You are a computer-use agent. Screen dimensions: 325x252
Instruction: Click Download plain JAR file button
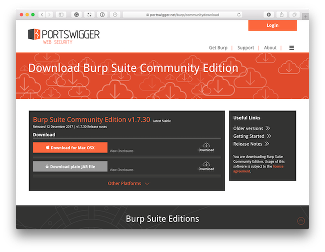(70, 166)
